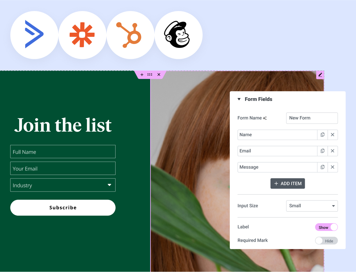Toggle the Required Mark Hide switch

click(x=326, y=241)
